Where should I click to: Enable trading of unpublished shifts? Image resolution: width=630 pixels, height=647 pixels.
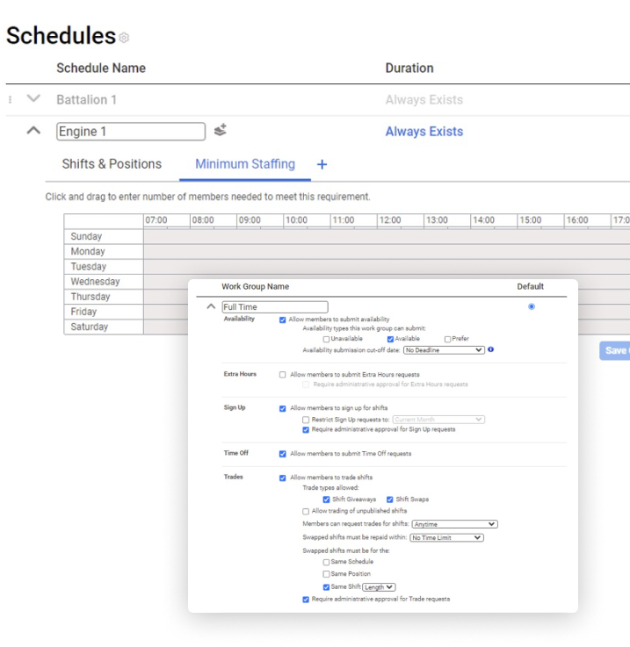(306, 511)
